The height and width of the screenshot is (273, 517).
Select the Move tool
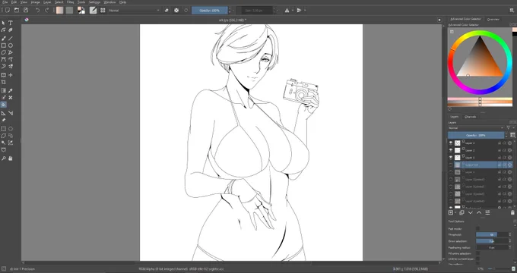click(x=11, y=75)
